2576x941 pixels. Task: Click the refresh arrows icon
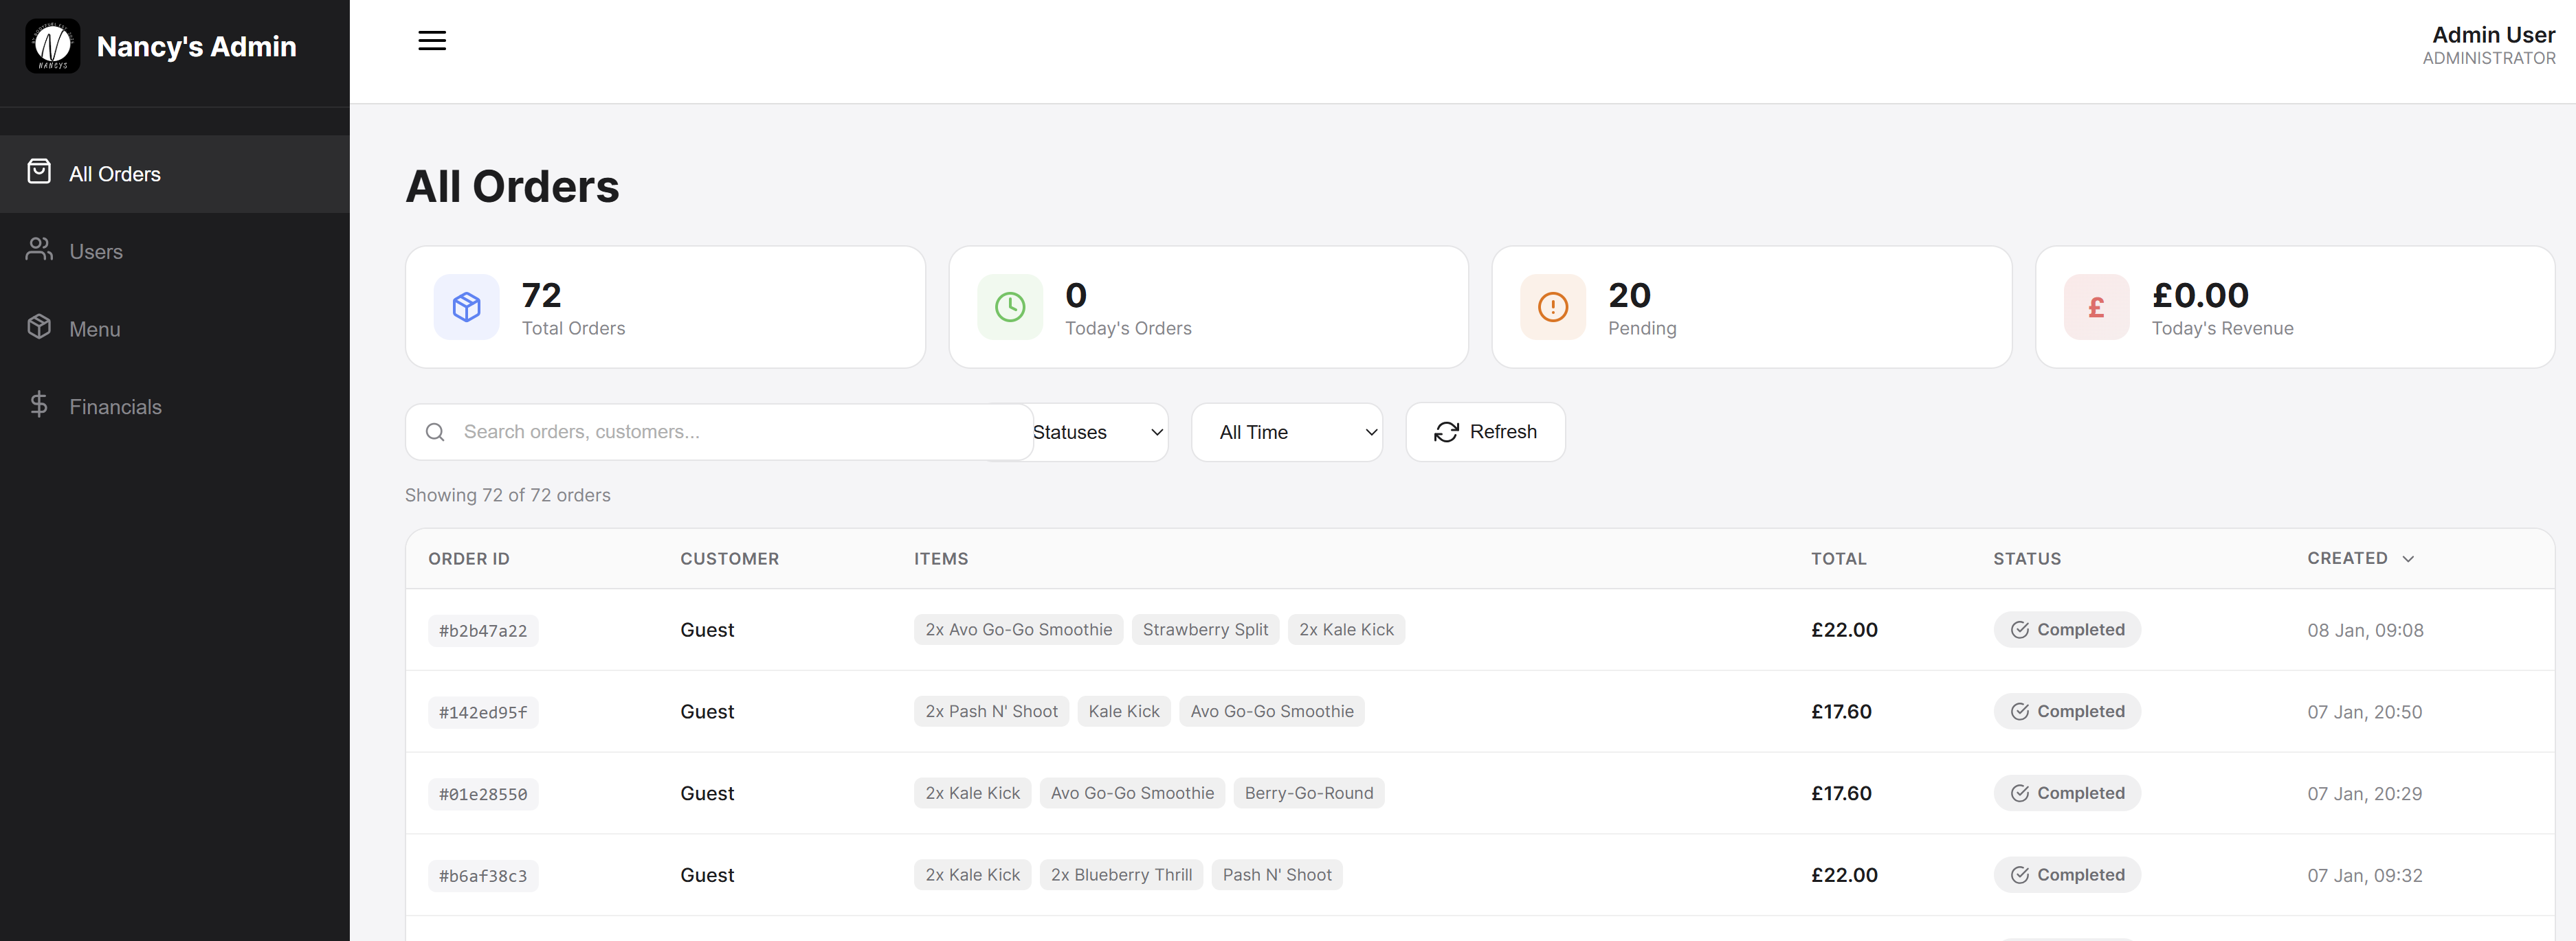coord(1446,433)
